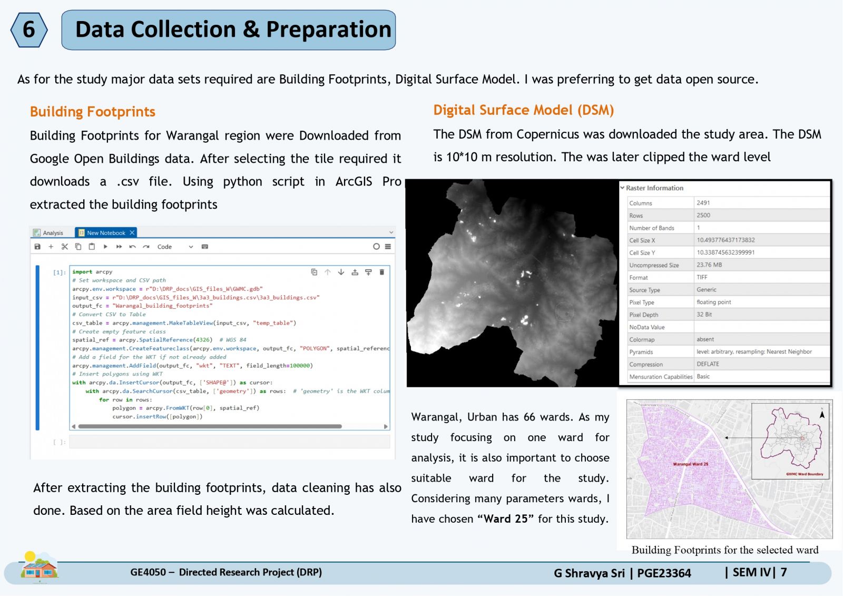Insert a cell above cell [1]
Screen dimensions: 843x596
(x=355, y=272)
